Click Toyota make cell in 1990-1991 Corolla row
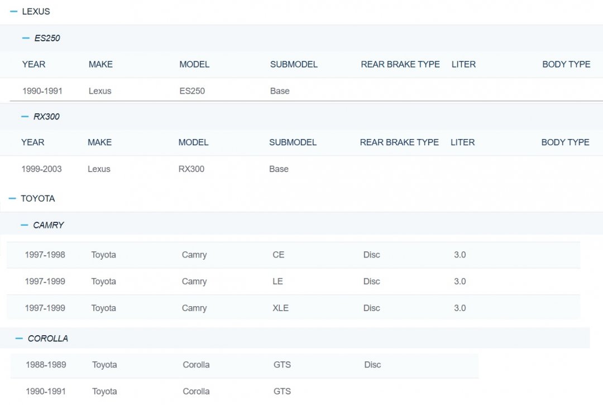 coord(104,392)
